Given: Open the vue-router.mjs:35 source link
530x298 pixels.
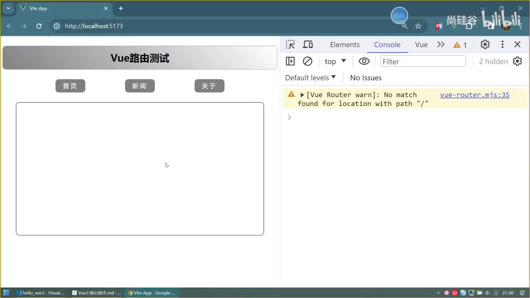Looking at the screenshot, I should [x=475, y=95].
